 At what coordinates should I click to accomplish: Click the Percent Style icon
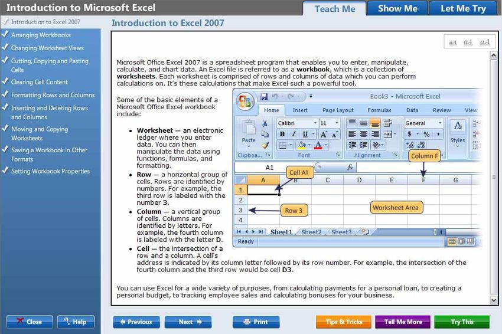coord(426,135)
